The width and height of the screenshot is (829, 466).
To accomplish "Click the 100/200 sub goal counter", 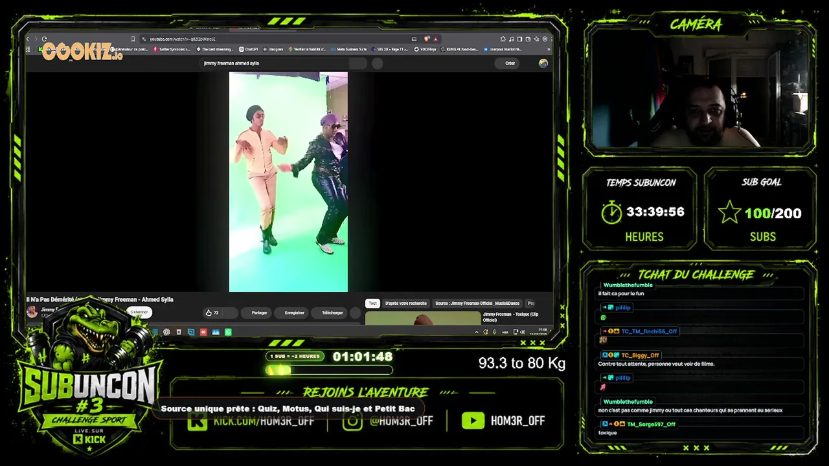I will coord(773,213).
